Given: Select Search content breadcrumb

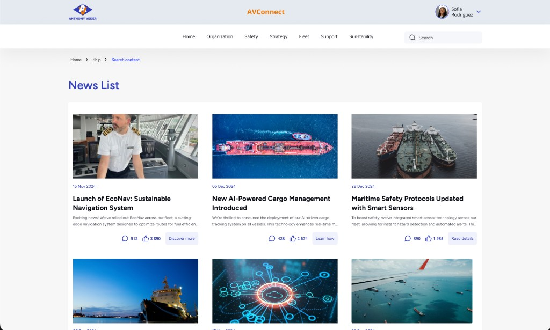Looking at the screenshot, I should click(126, 60).
